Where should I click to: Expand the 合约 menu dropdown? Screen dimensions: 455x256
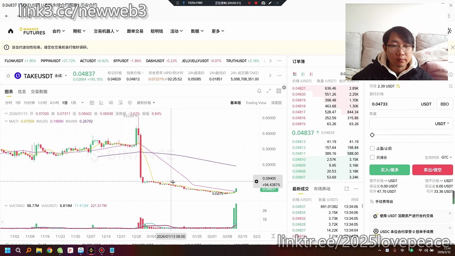tap(59, 31)
